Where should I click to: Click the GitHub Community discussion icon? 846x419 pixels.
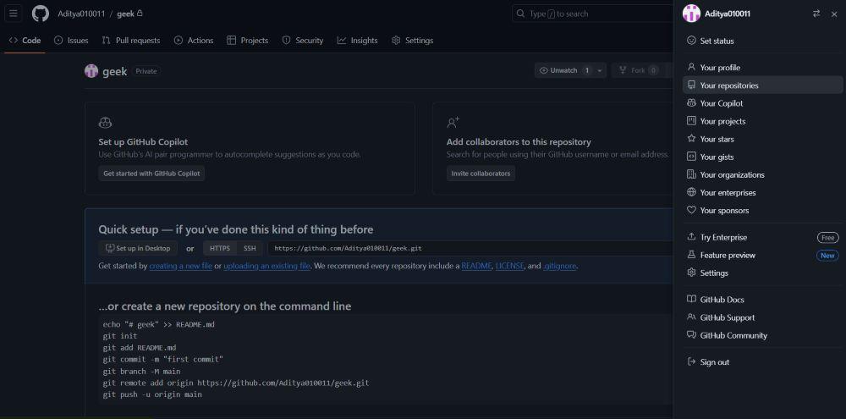691,335
